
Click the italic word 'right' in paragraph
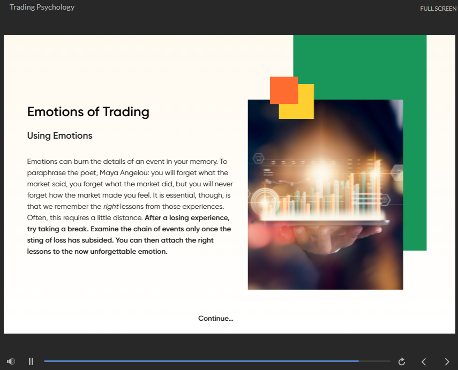click(111, 207)
